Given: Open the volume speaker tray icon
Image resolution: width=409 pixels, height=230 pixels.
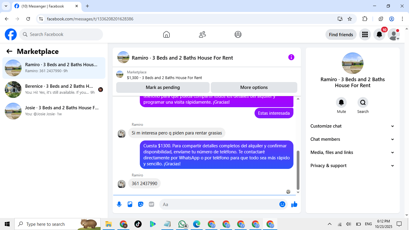Looking at the screenshot, I should 349,224.
